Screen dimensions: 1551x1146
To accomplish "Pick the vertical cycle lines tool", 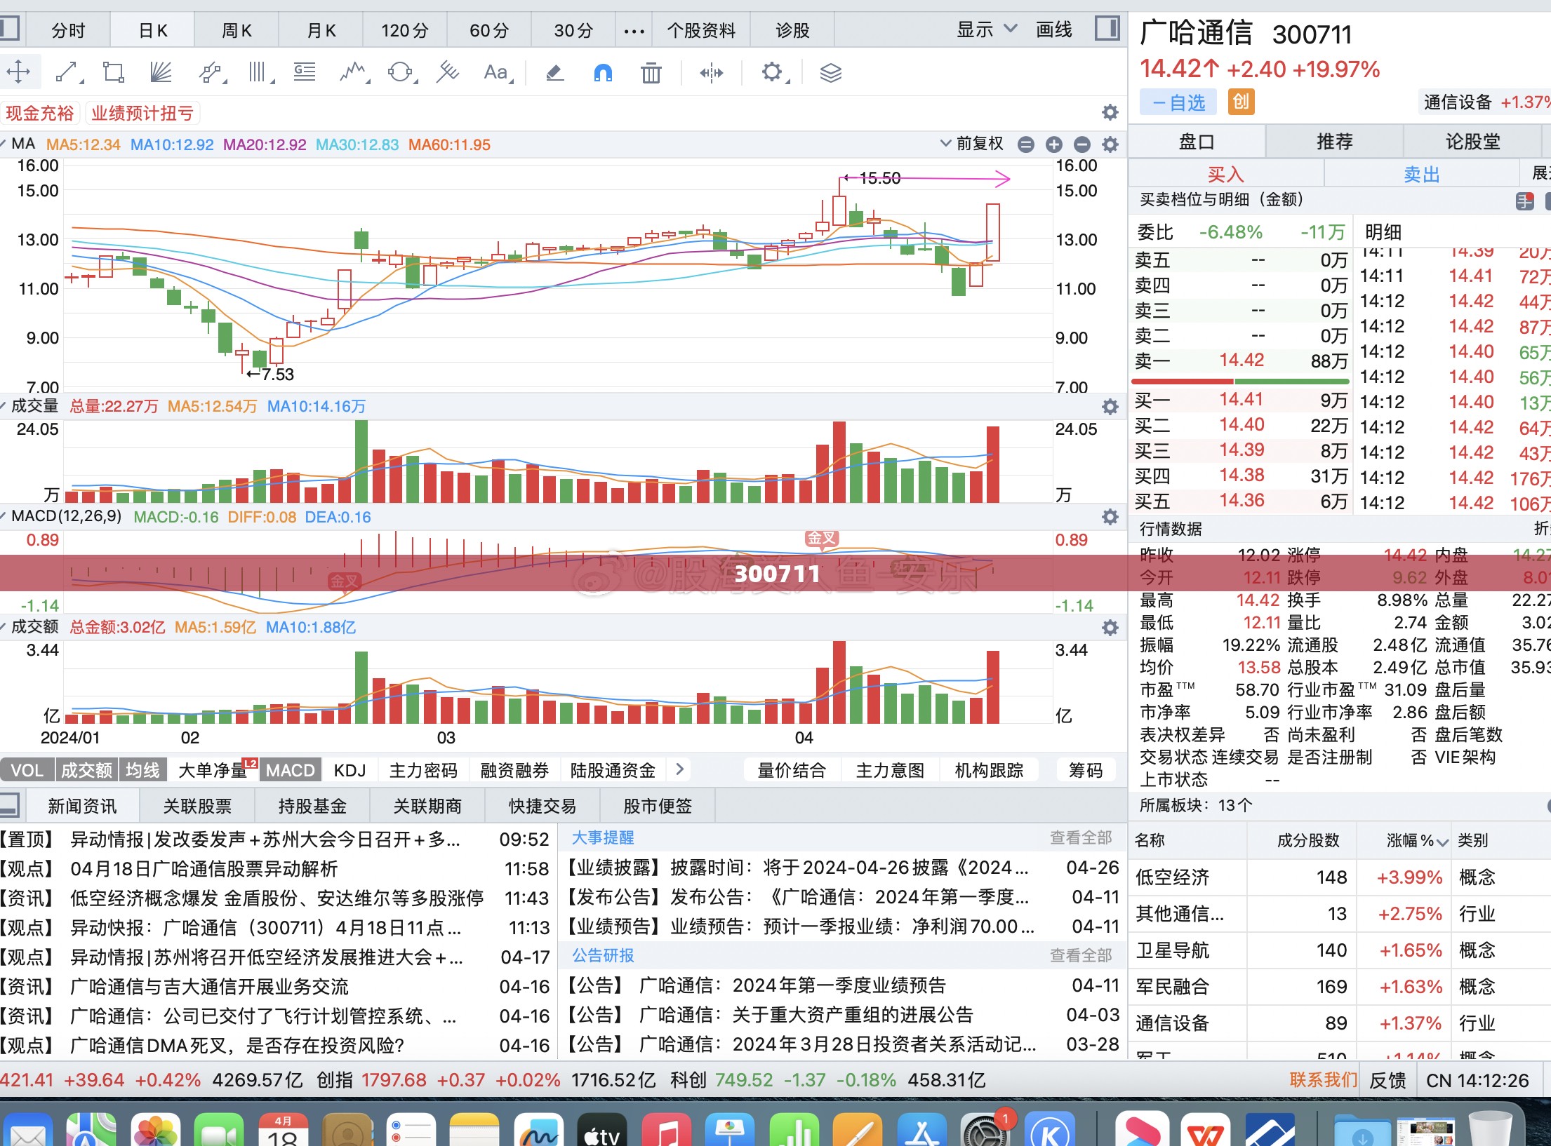I will pos(259,72).
